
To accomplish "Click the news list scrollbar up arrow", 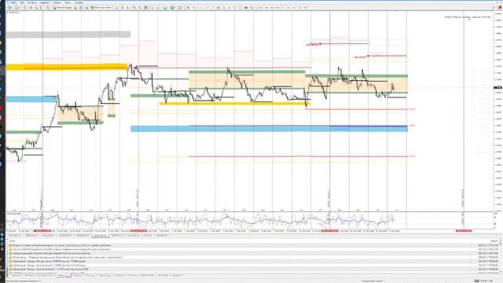I will [501, 241].
